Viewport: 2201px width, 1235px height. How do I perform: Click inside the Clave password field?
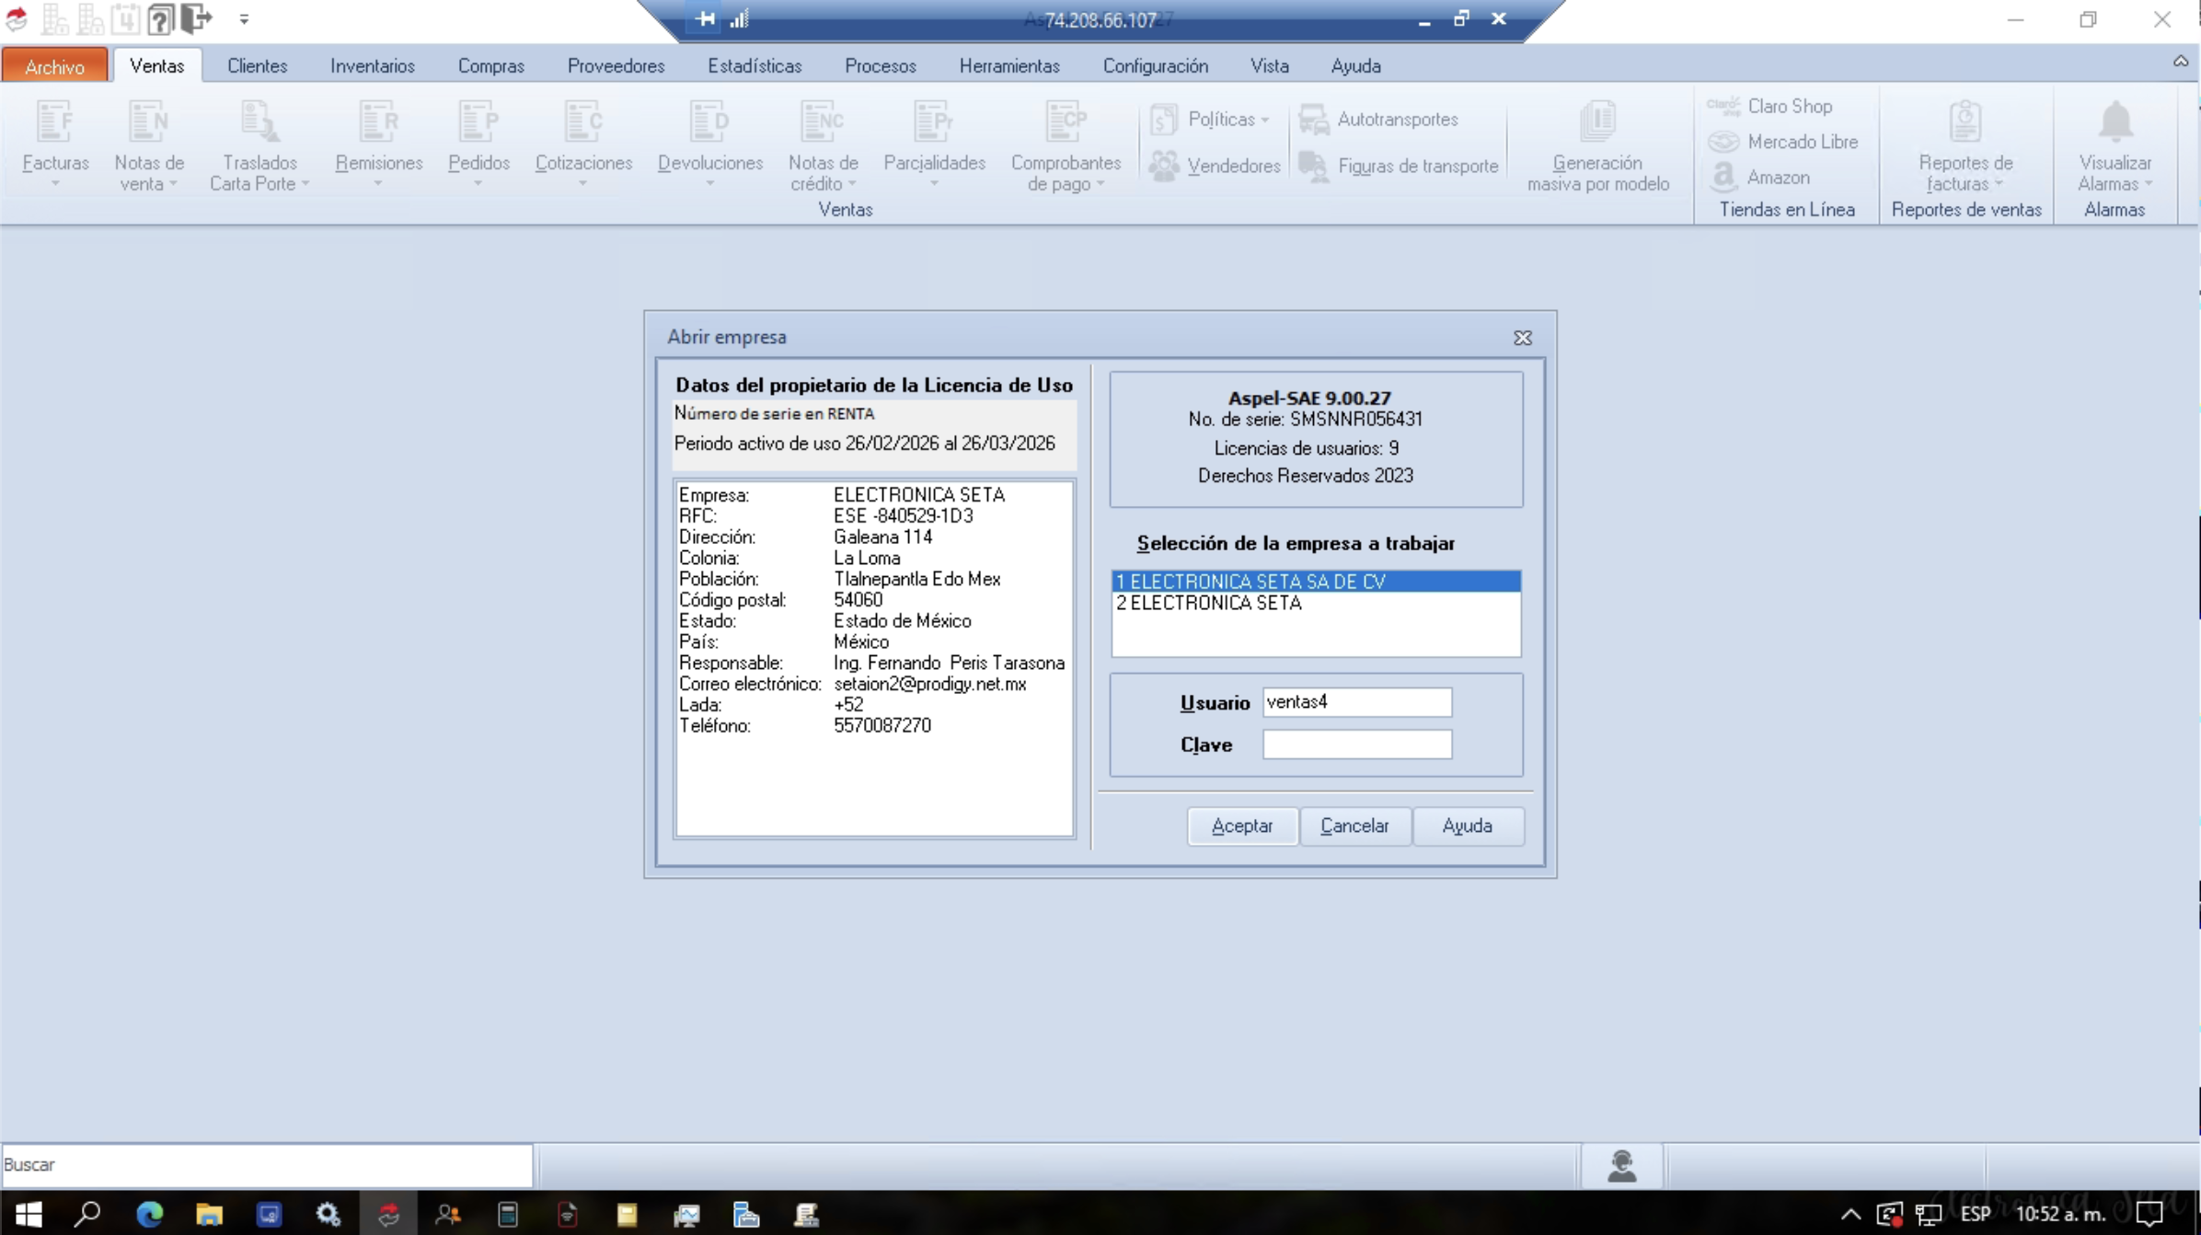pos(1356,744)
